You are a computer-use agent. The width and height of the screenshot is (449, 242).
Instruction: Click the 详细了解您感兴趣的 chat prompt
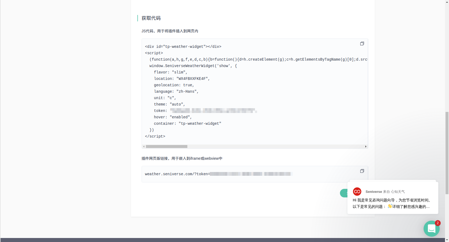tap(410, 206)
